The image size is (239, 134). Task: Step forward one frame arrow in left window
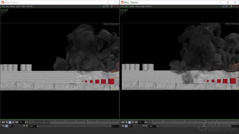pyautogui.click(x=27, y=122)
